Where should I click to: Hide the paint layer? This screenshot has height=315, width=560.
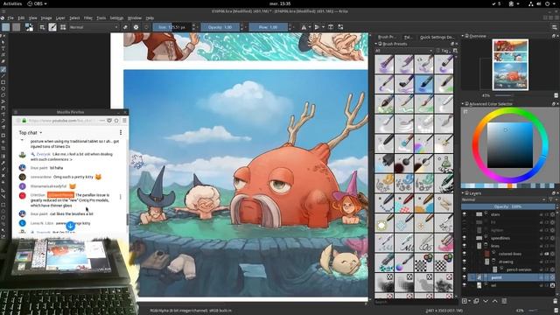pyautogui.click(x=465, y=277)
